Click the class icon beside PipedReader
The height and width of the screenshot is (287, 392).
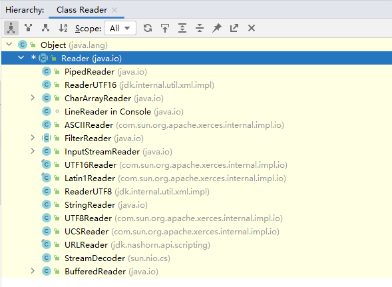[x=47, y=71]
